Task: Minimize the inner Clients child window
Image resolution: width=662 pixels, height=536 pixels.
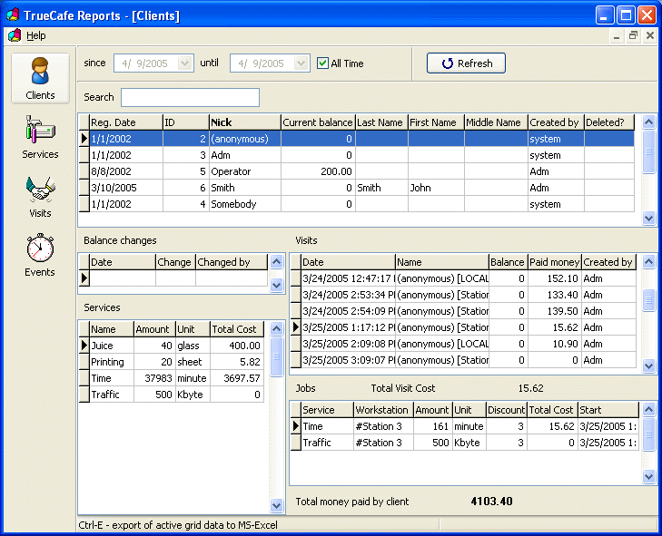Action: point(618,36)
